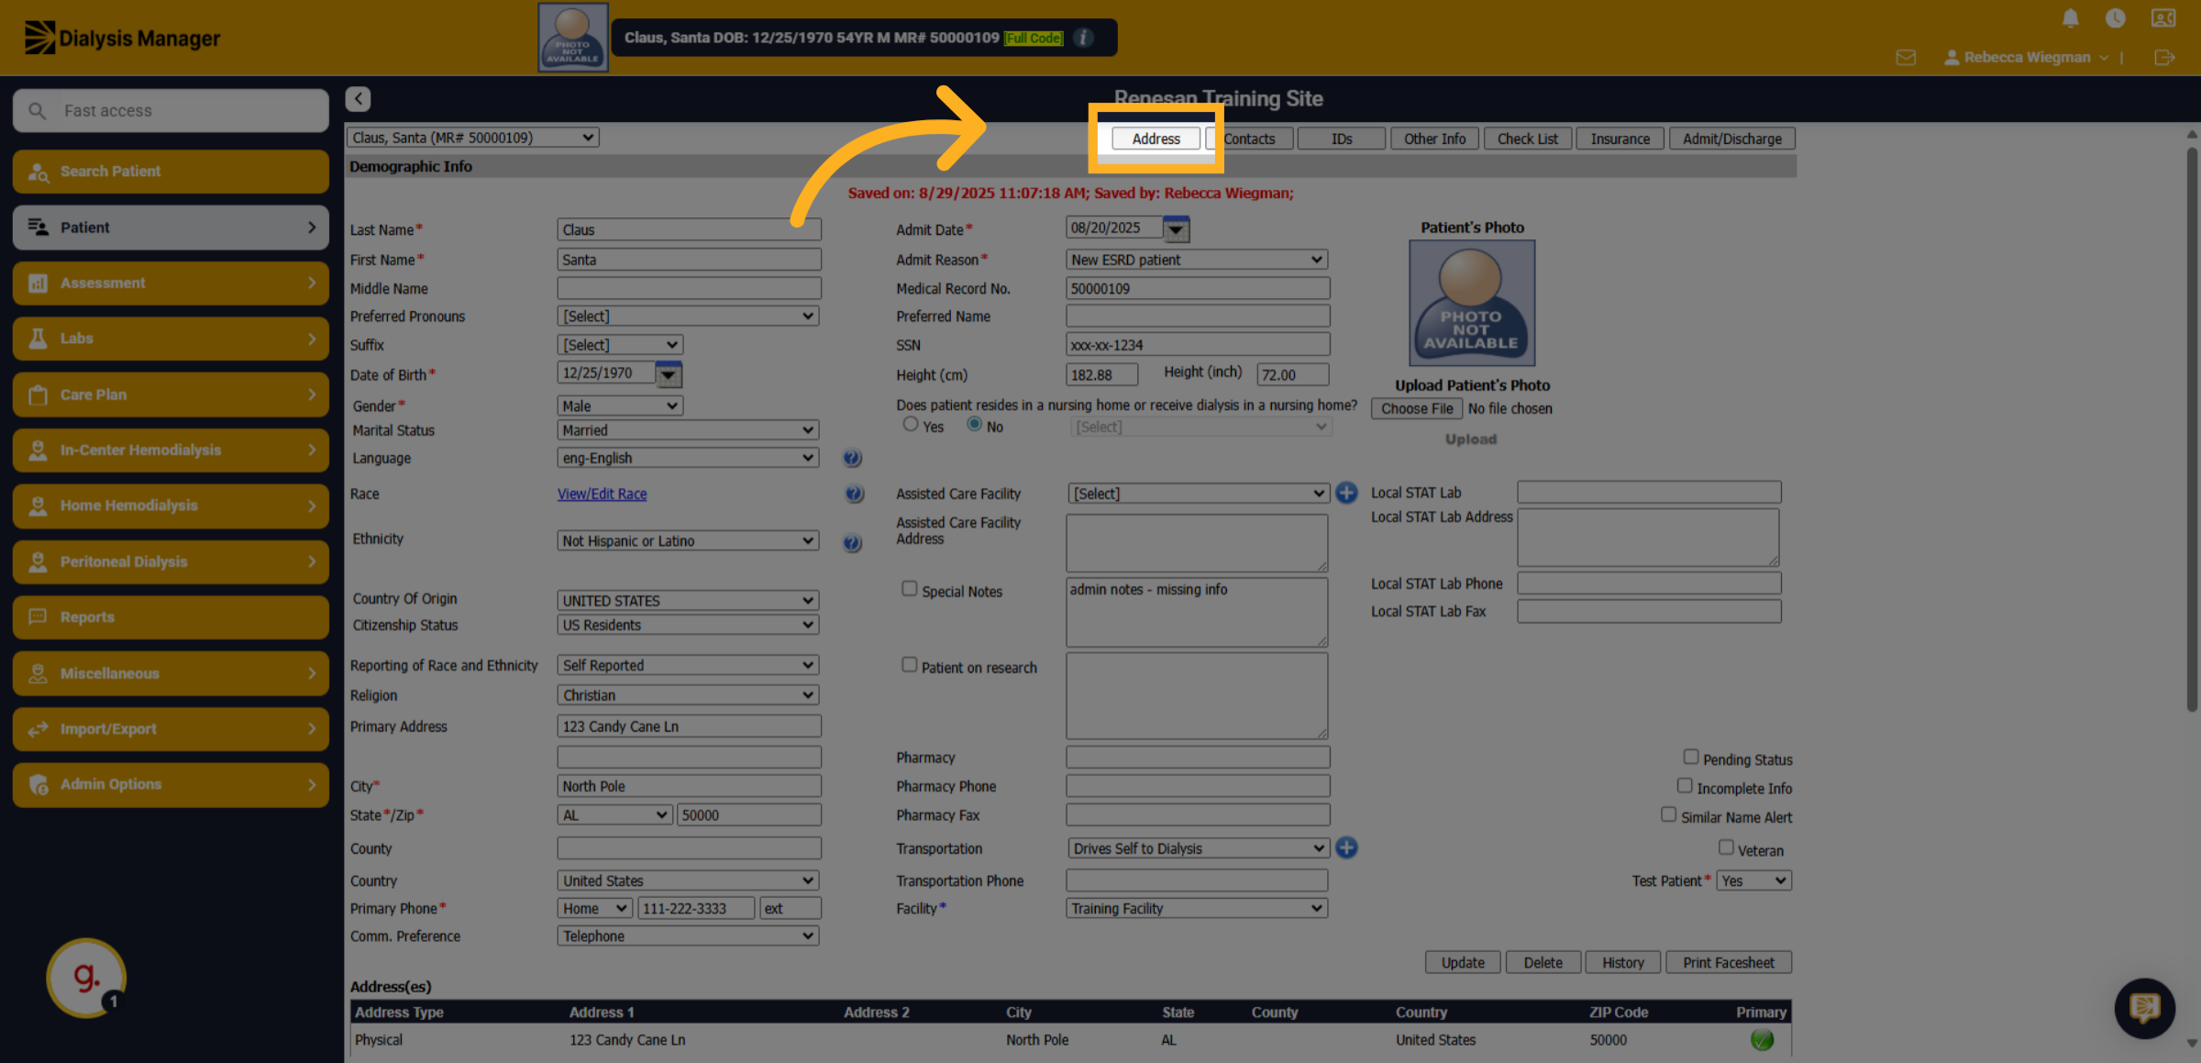Open the View/Edit Race link

tap(602, 493)
